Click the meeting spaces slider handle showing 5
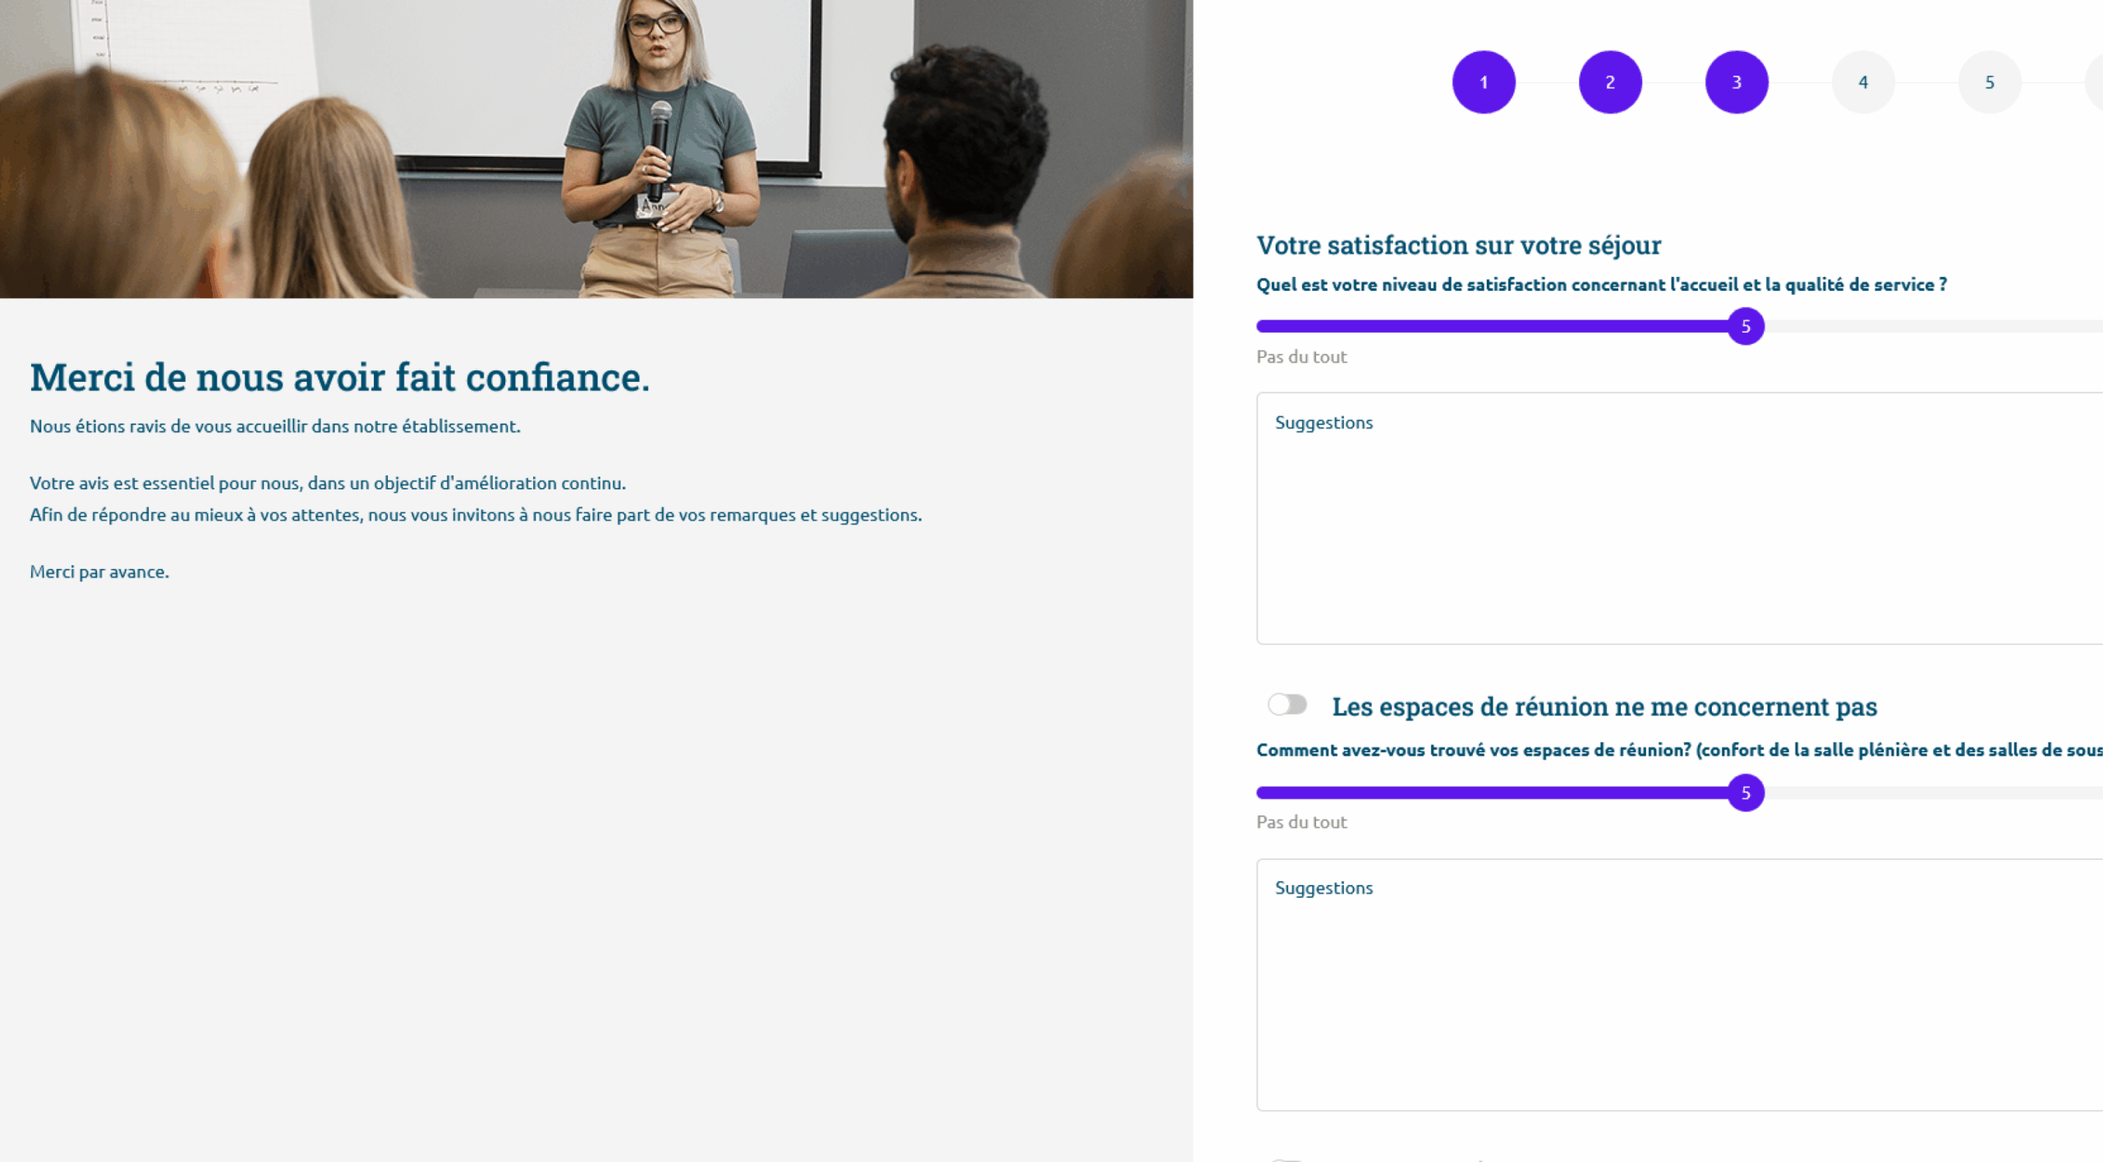Screen dimensions: 2103x1162 (1746, 792)
